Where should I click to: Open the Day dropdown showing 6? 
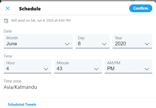pyautogui.click(x=93, y=41)
